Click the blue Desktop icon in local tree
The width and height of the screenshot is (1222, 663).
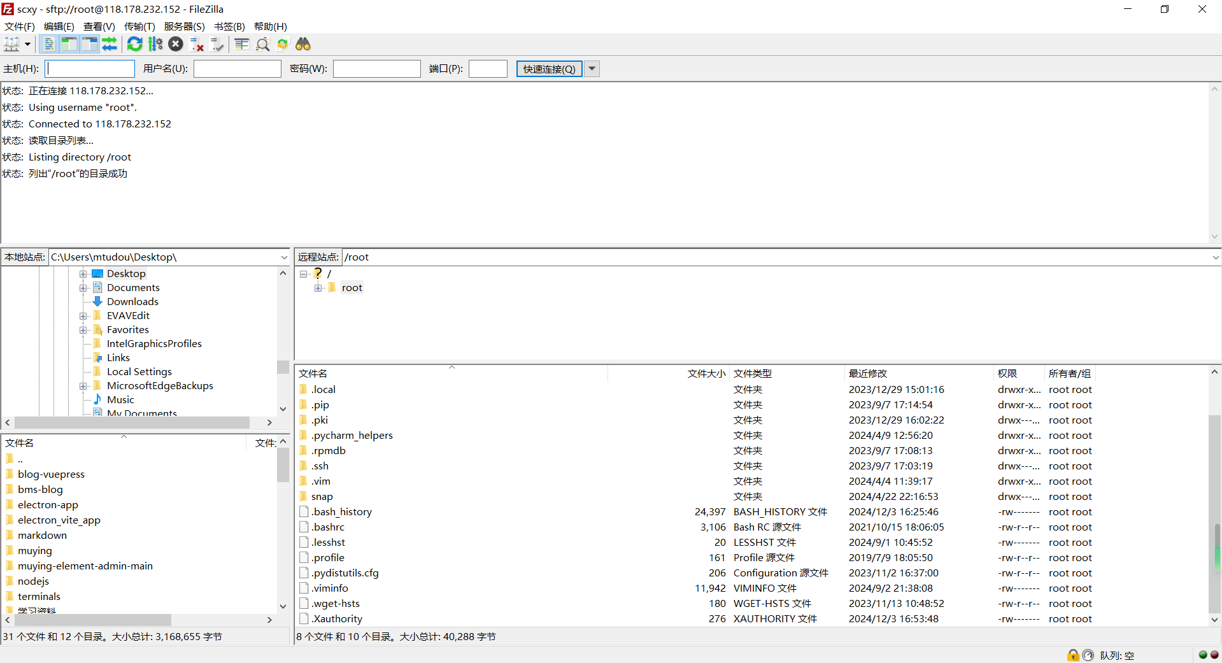pos(97,273)
